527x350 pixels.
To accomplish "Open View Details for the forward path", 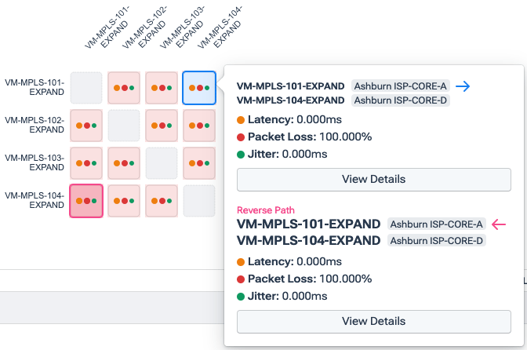I will pos(373,179).
